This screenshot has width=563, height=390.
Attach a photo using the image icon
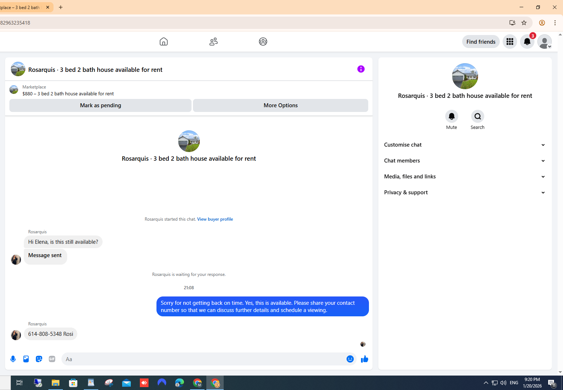(x=26, y=359)
